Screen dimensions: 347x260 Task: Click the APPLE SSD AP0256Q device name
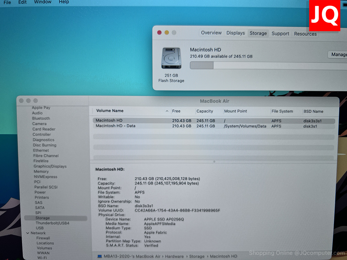164,219
